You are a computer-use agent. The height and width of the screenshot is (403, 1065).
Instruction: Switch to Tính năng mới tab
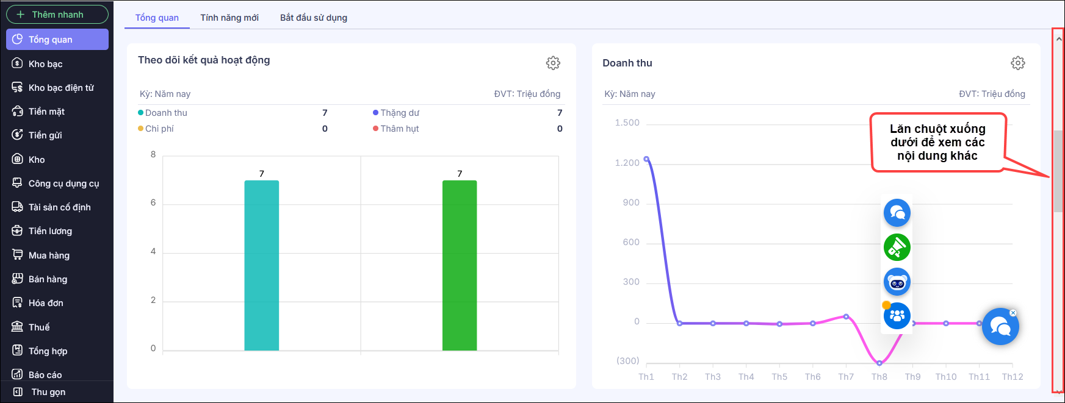click(x=229, y=18)
